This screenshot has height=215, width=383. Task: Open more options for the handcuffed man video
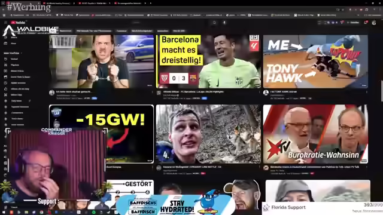click(x=153, y=92)
